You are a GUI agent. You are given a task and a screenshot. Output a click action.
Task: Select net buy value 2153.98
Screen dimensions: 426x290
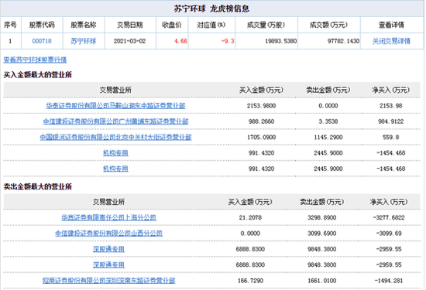coord(390,105)
